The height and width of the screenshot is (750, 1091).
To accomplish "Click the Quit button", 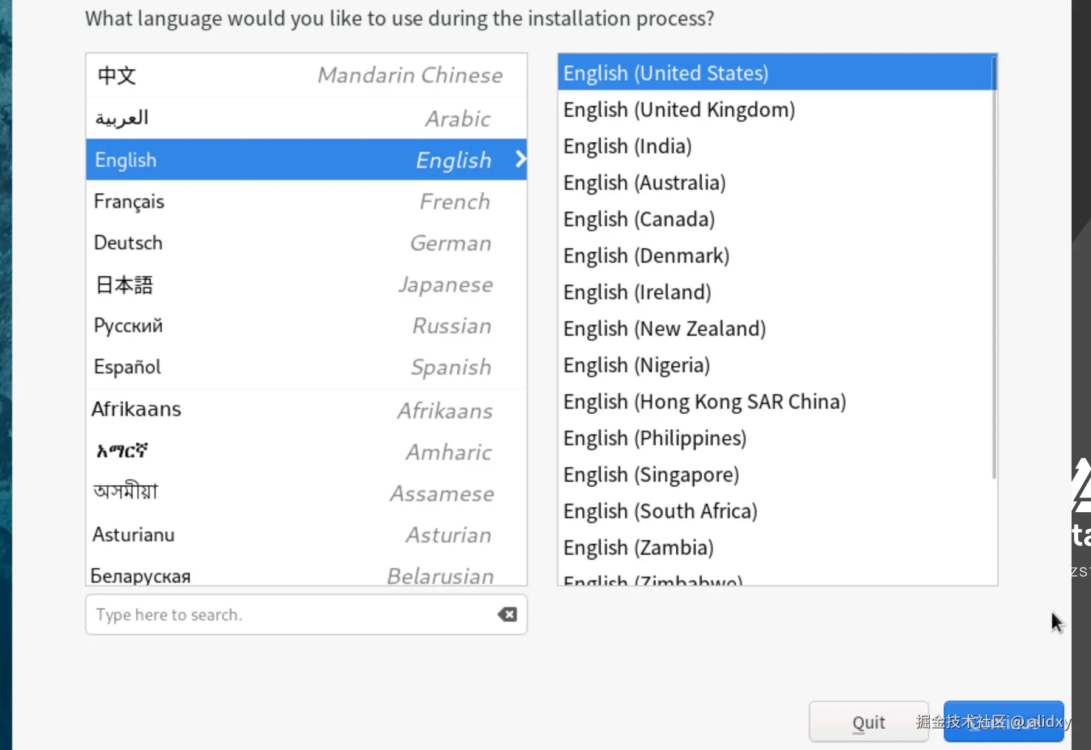I will 868,722.
